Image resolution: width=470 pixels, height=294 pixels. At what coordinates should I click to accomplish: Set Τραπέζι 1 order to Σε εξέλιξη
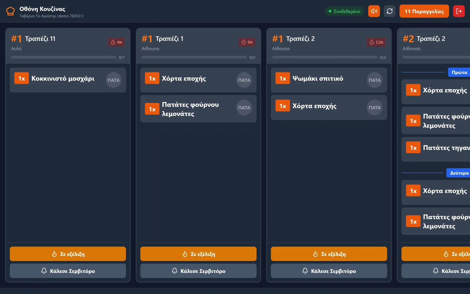(198, 254)
